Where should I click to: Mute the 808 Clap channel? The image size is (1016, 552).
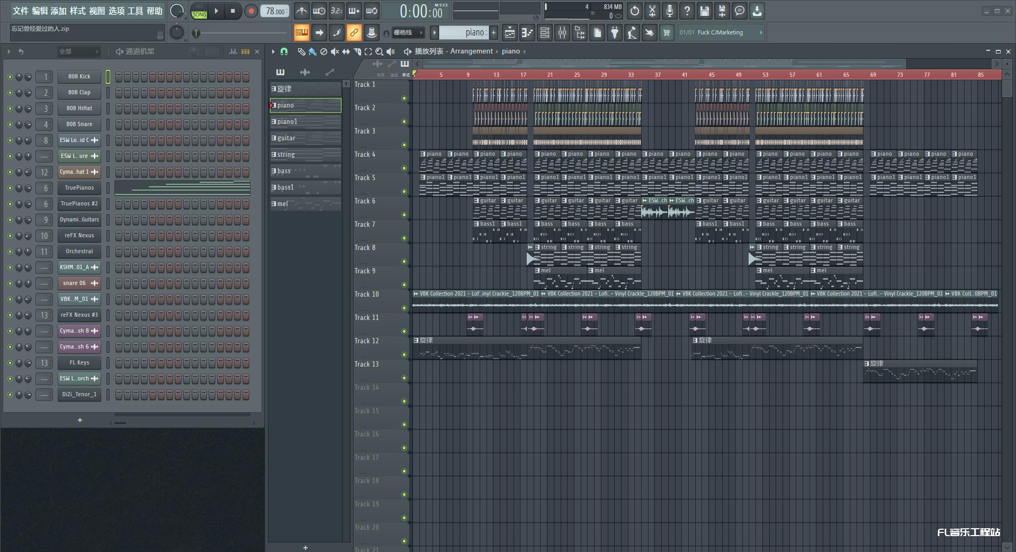[10, 93]
